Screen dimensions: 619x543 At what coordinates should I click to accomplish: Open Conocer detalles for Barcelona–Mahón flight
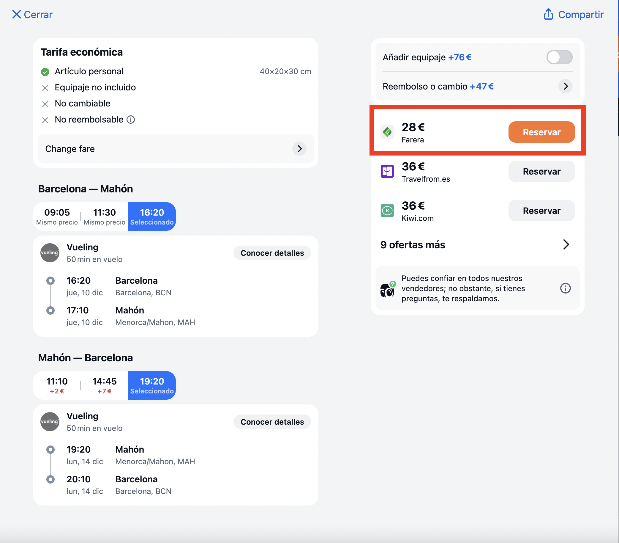pos(272,253)
